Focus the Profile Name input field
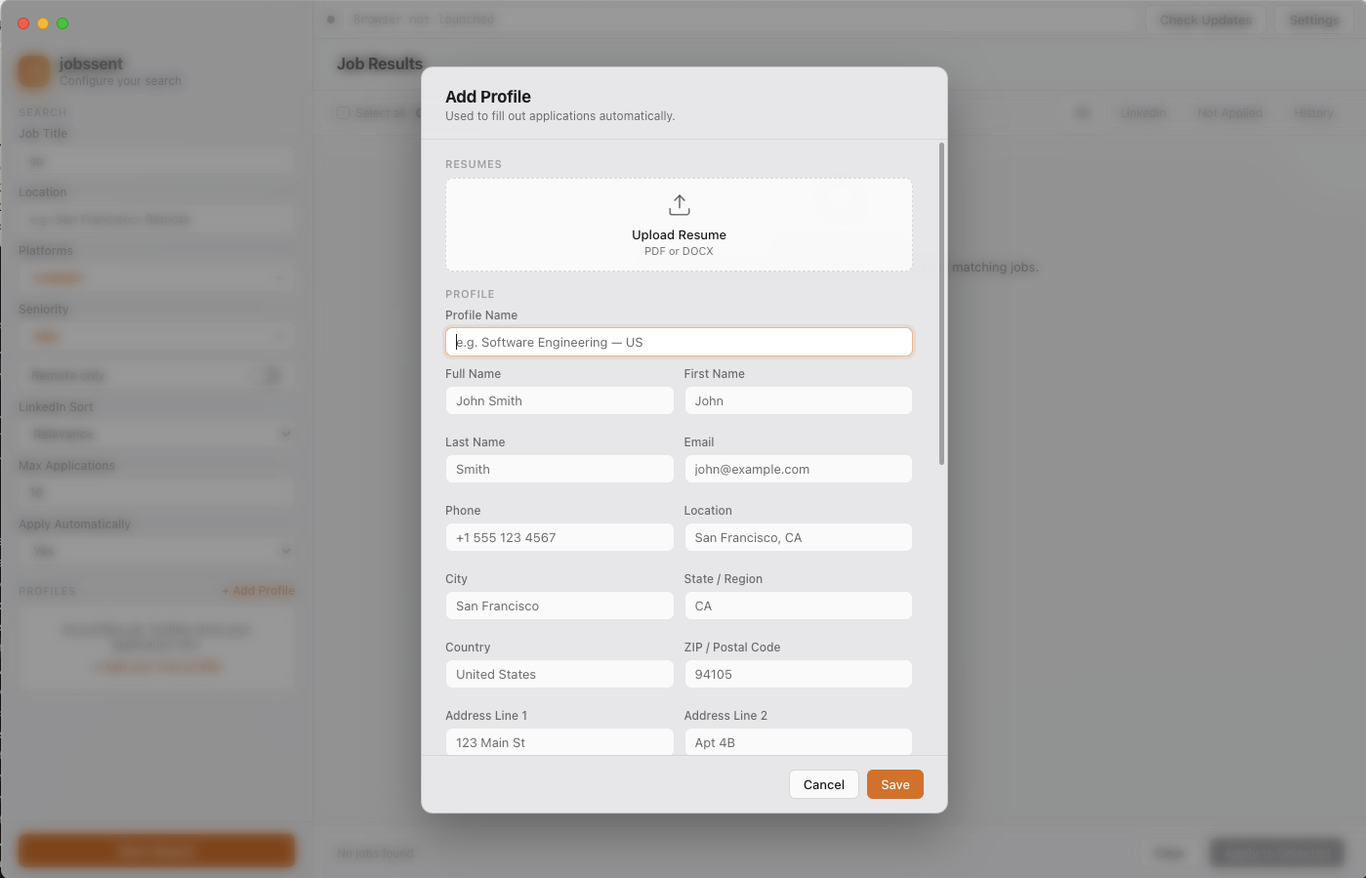1366x878 pixels. click(679, 342)
